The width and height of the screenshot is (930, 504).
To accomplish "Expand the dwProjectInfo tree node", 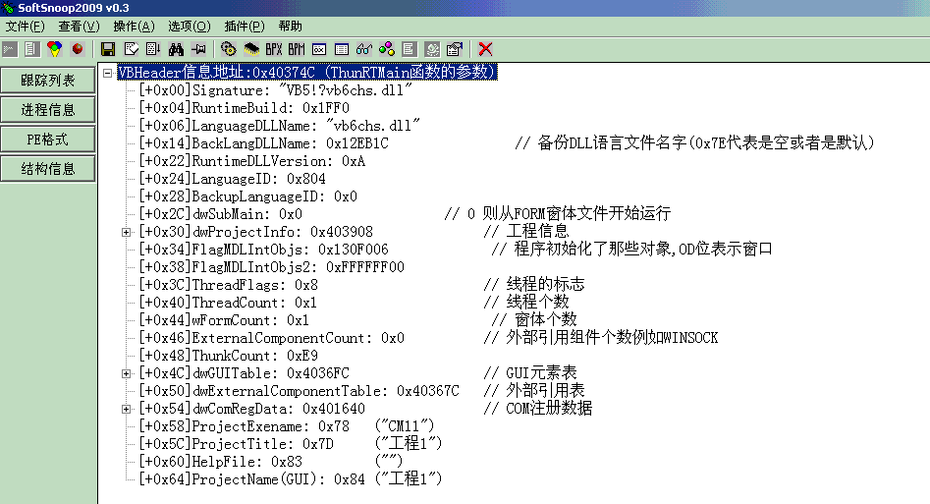I will (126, 232).
